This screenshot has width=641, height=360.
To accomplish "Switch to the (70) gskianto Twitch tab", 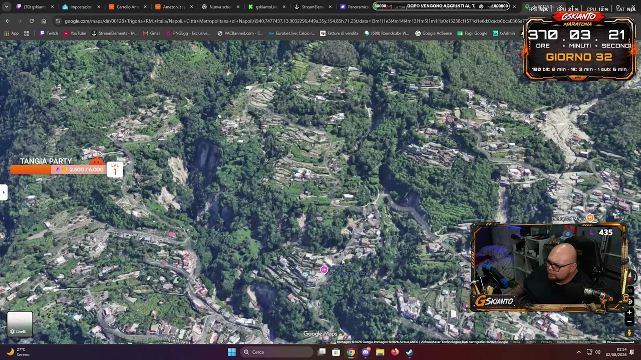I will pos(34,7).
